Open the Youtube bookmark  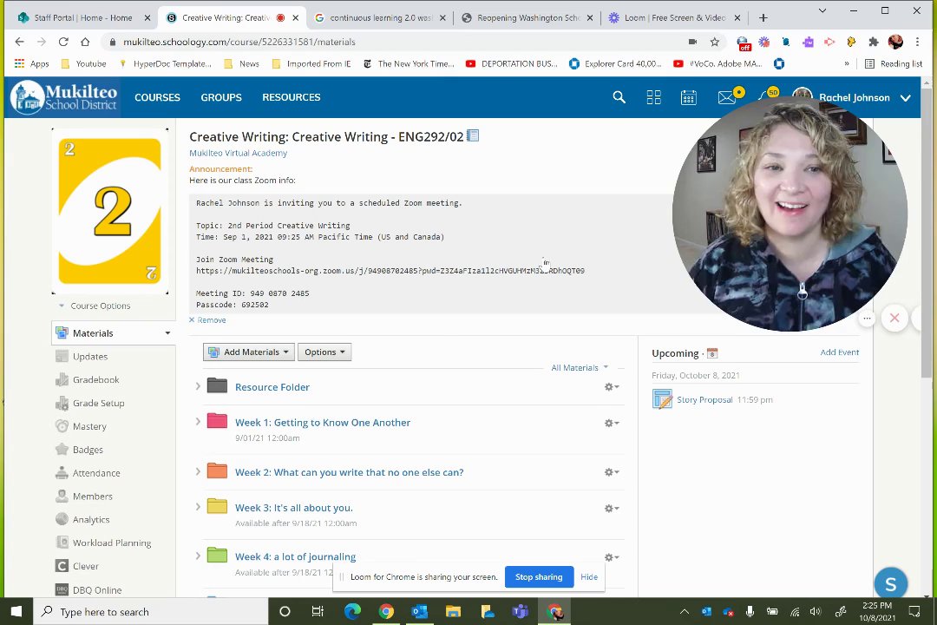pos(83,64)
